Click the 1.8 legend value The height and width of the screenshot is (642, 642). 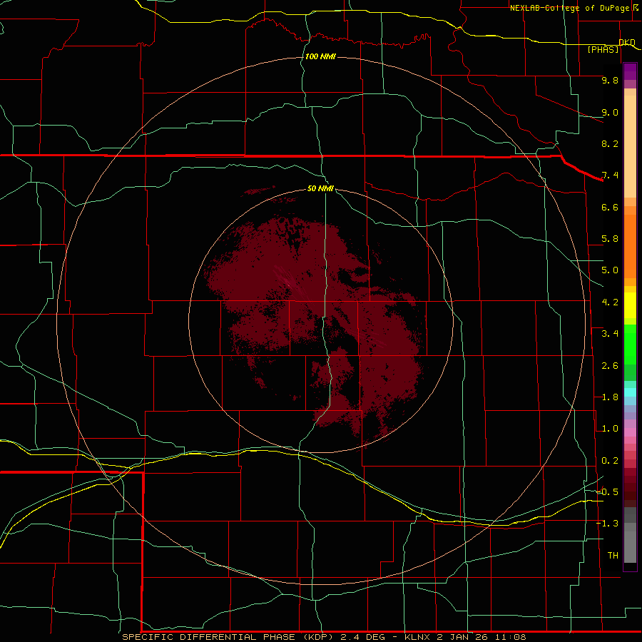(610, 397)
